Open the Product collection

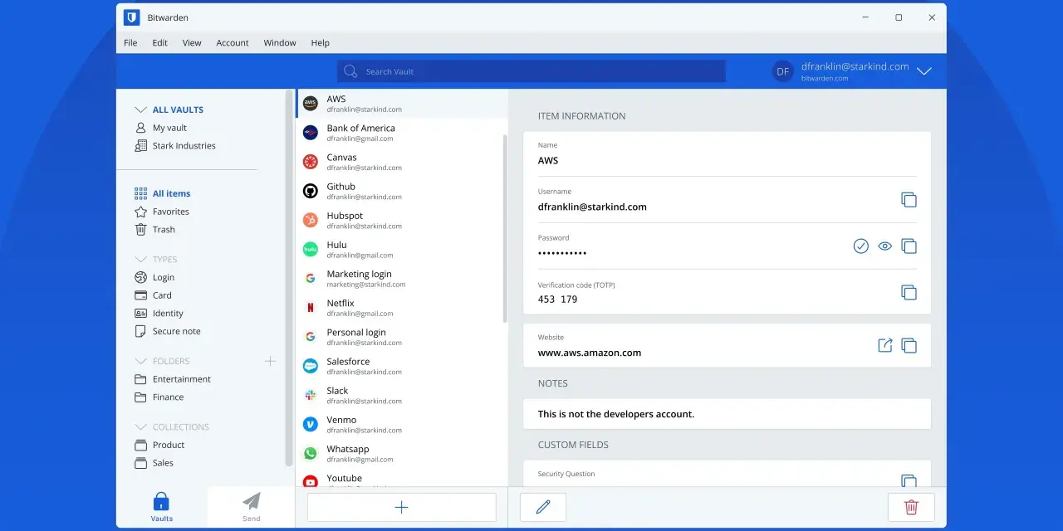[159, 446]
